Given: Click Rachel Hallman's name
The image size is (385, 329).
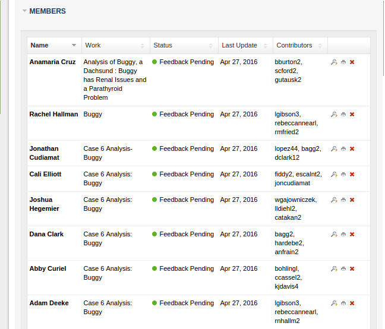Looking at the screenshot, I should 53,114.
